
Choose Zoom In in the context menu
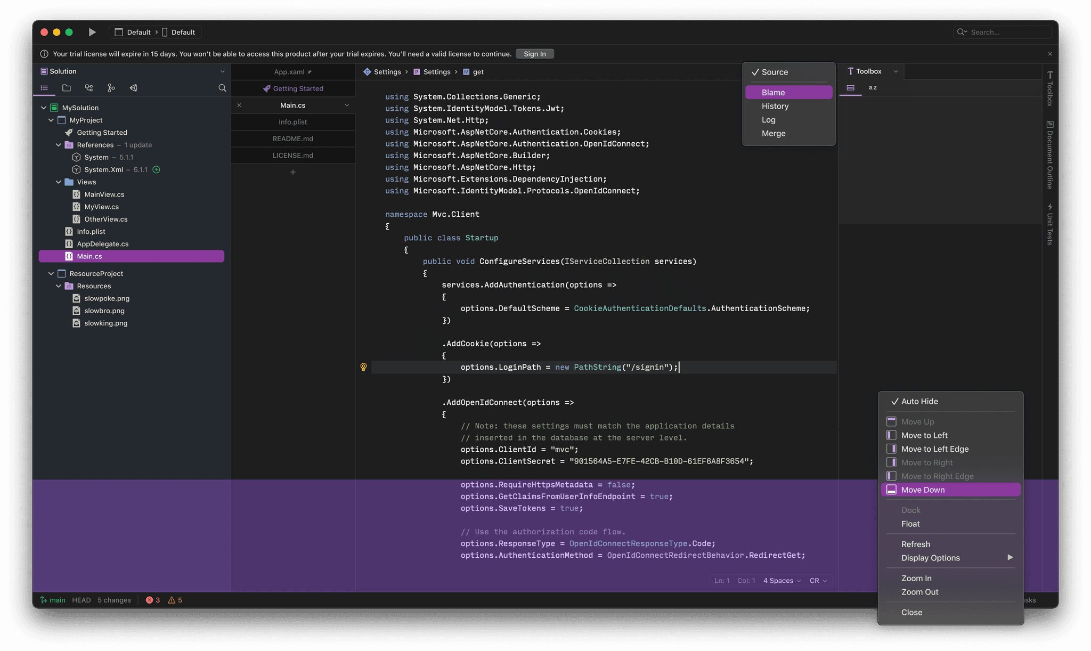click(951, 578)
